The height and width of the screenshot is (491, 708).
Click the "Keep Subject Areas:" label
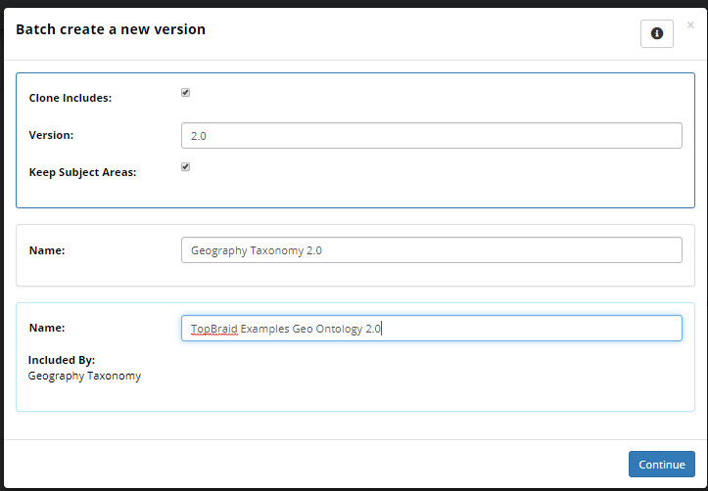(82, 173)
